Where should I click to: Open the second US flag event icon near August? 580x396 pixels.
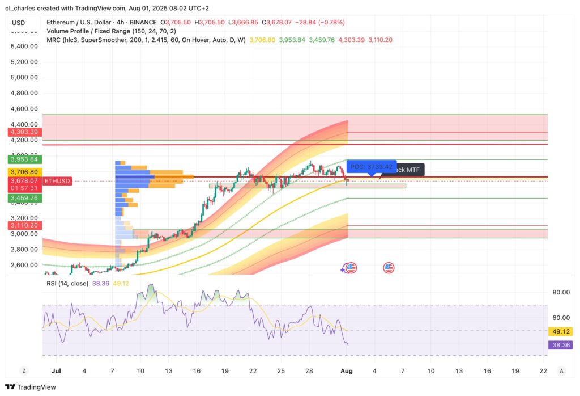coord(389,267)
